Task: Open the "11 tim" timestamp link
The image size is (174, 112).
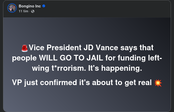Action: tap(23, 11)
